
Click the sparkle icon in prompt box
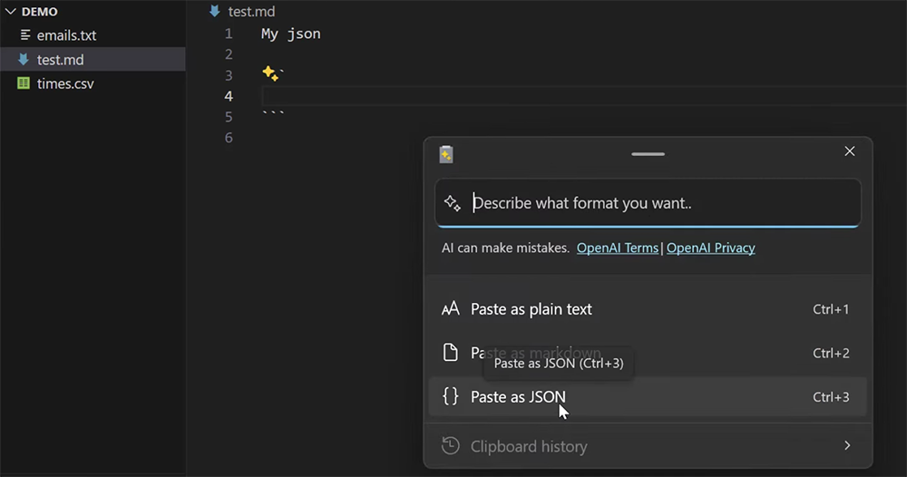(x=453, y=203)
